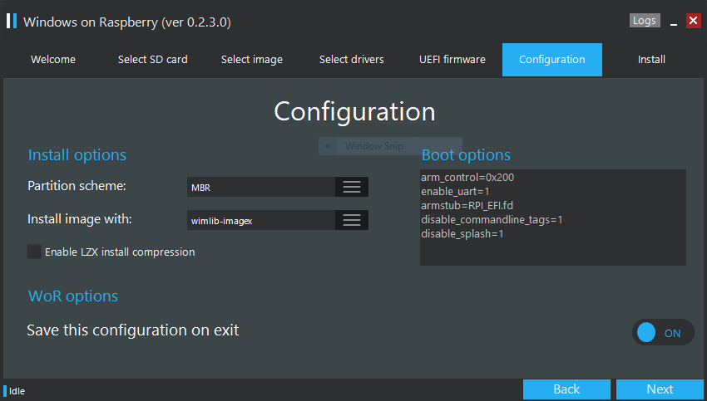Image resolution: width=707 pixels, height=401 pixels.
Task: Click the Windows on Raspberry logo icon
Action: [x=12, y=21]
